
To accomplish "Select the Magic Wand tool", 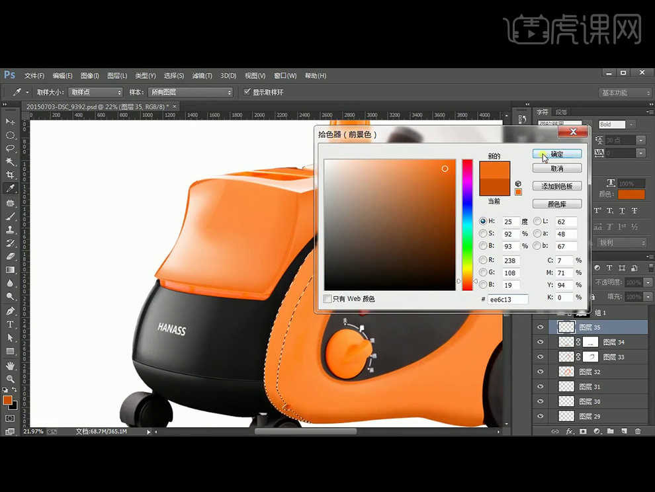I will pyautogui.click(x=10, y=162).
